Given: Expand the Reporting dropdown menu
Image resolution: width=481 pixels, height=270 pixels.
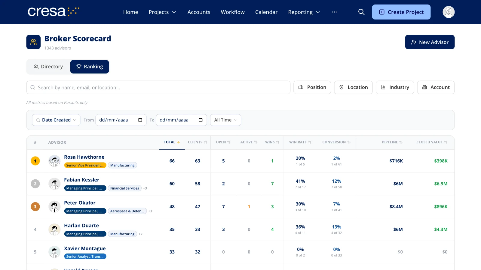Looking at the screenshot, I should [x=304, y=12].
